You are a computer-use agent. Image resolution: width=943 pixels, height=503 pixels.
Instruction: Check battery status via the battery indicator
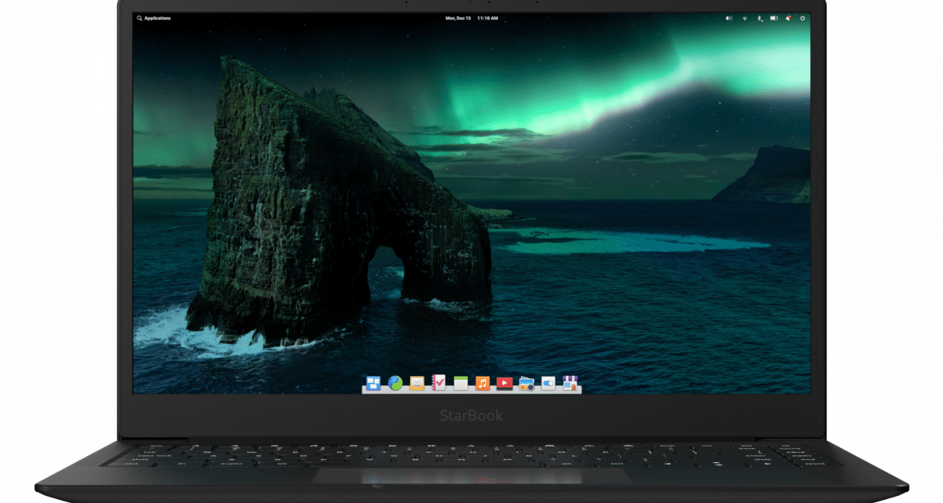[773, 17]
